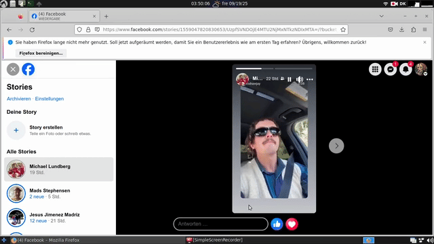Switch DK keyboard layout indicator

tap(403, 3)
